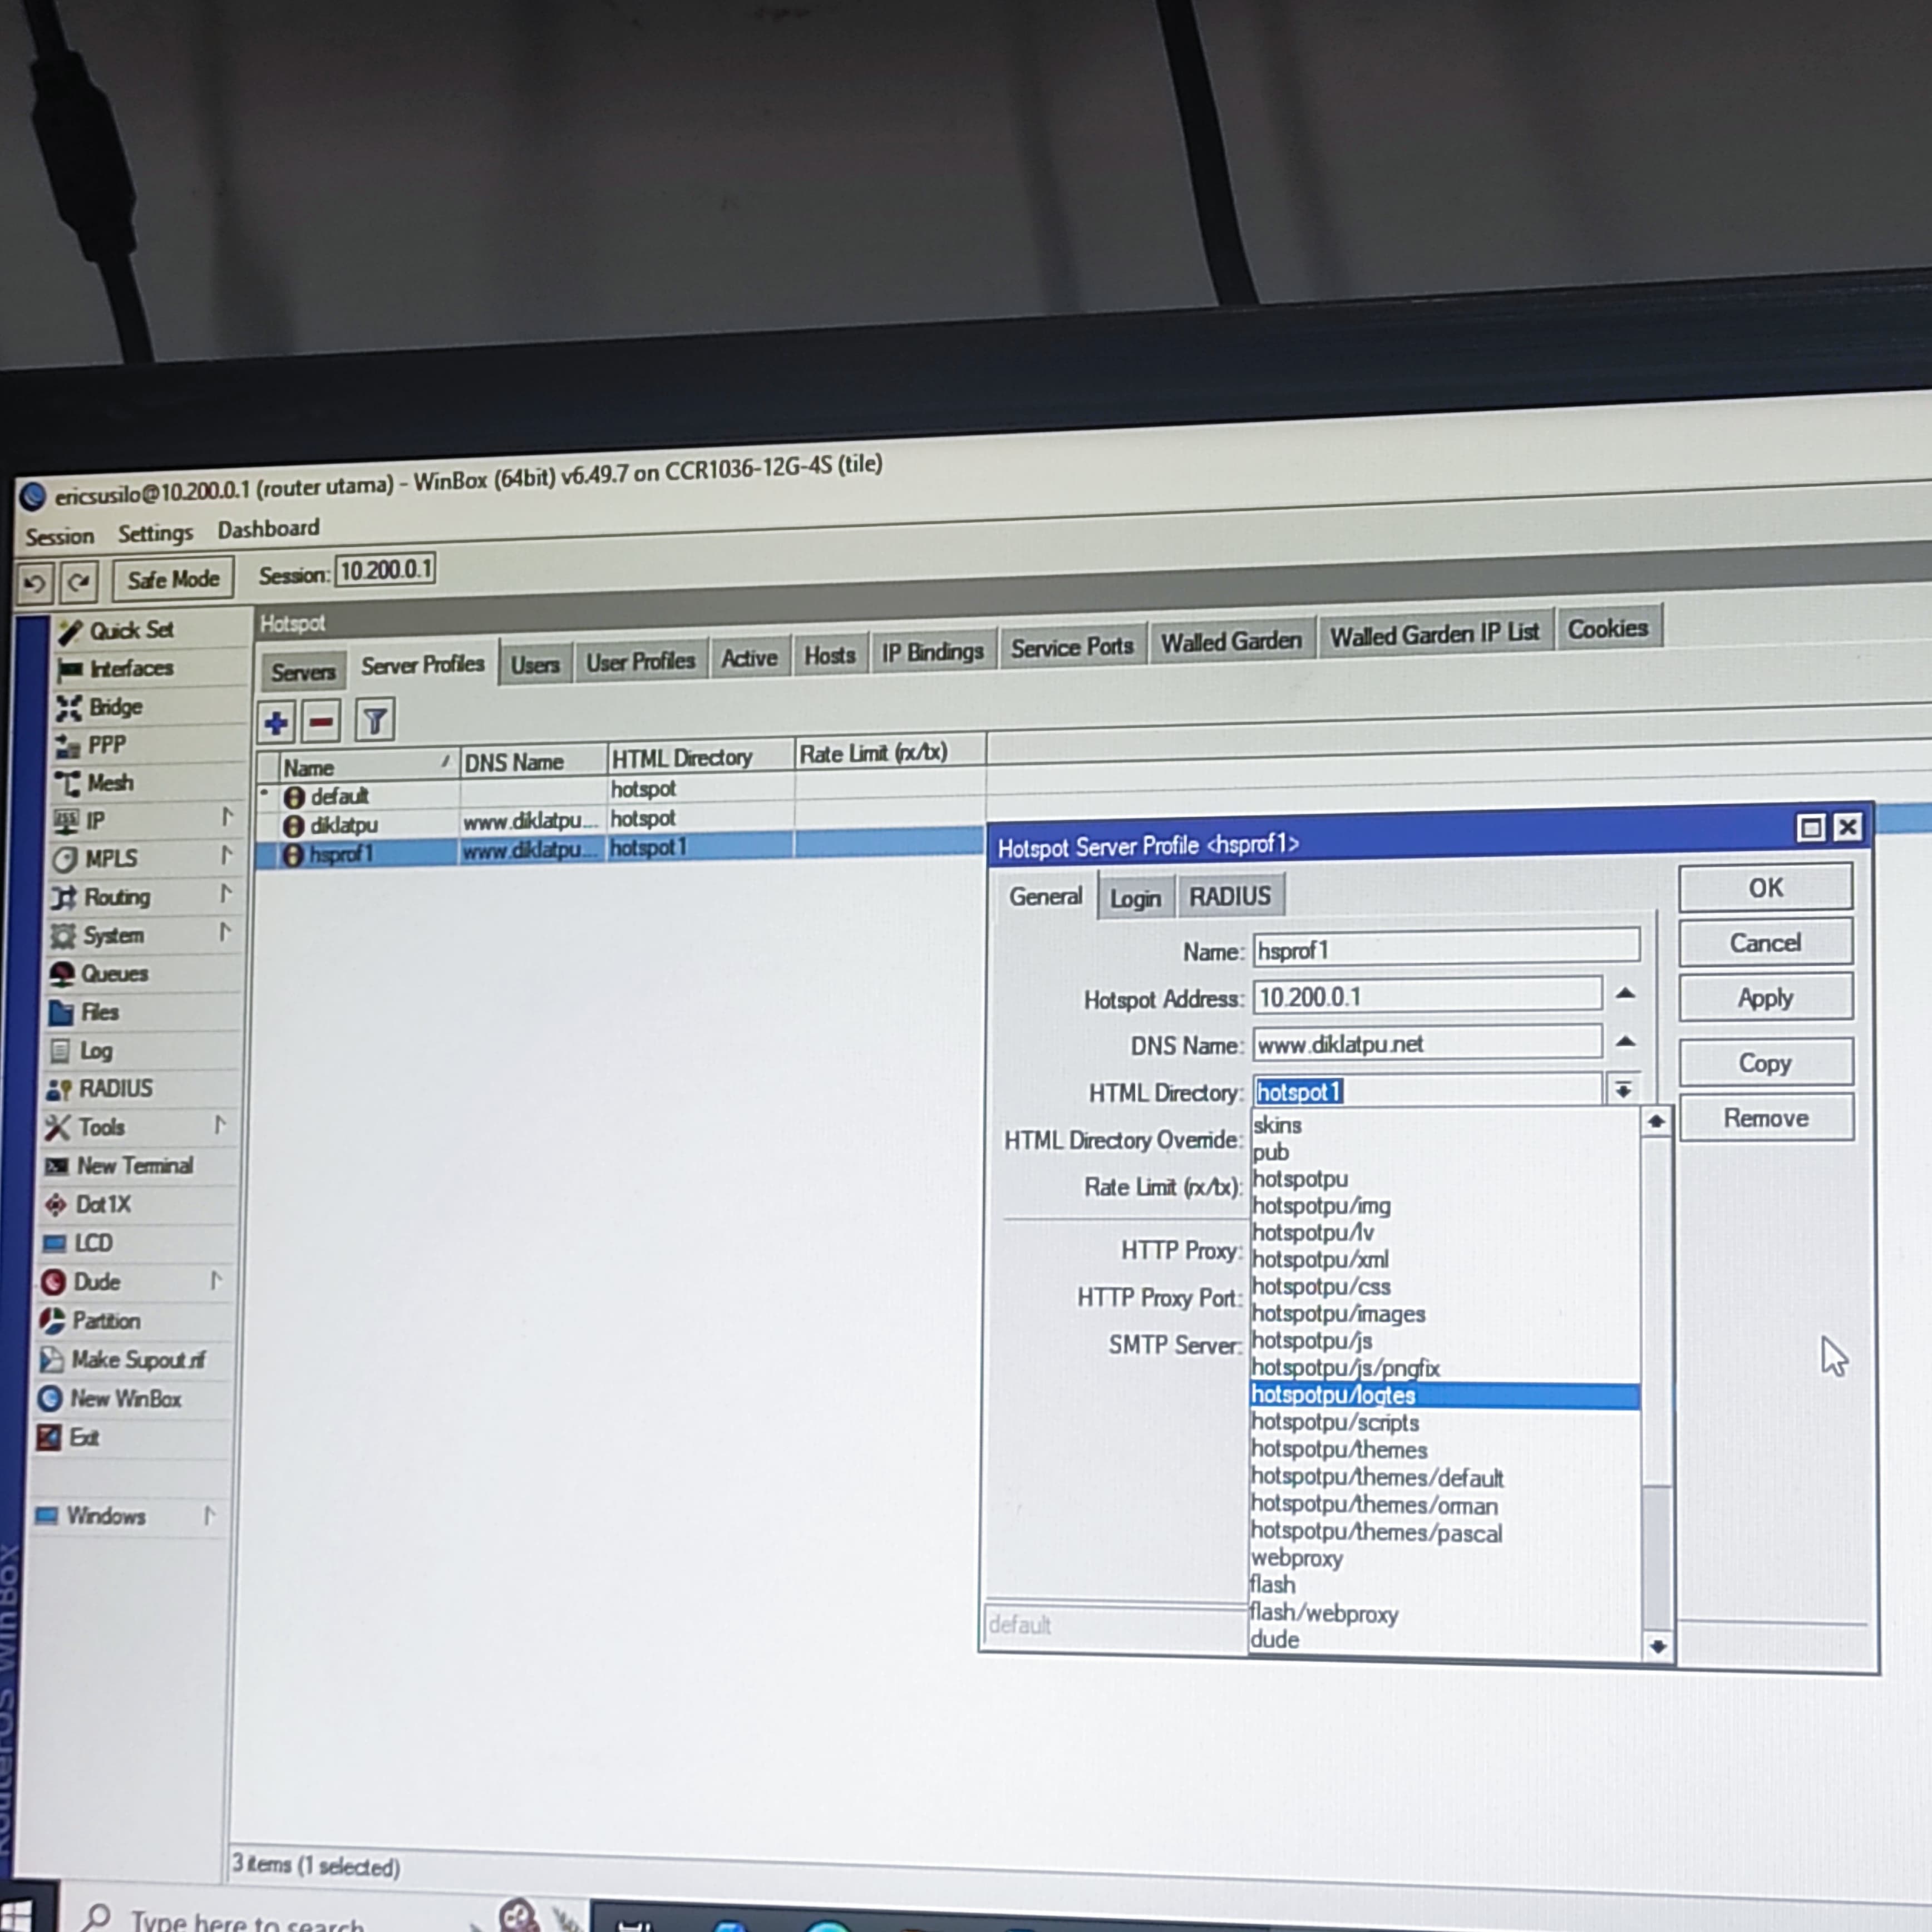The image size is (1932, 1932).
Task: Open New Terminal from the sidebar
Action: (x=134, y=1166)
